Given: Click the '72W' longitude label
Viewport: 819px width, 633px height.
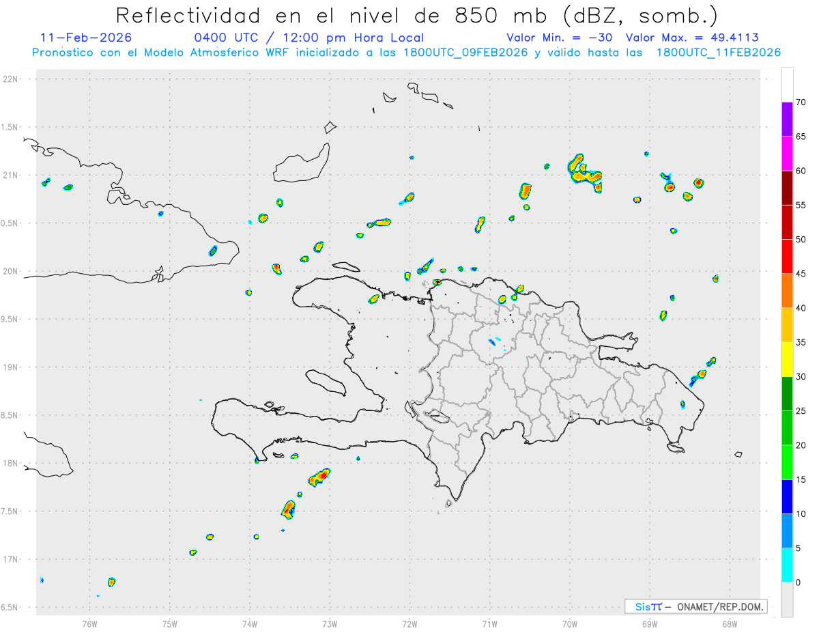Looking at the screenshot, I should (x=409, y=623).
